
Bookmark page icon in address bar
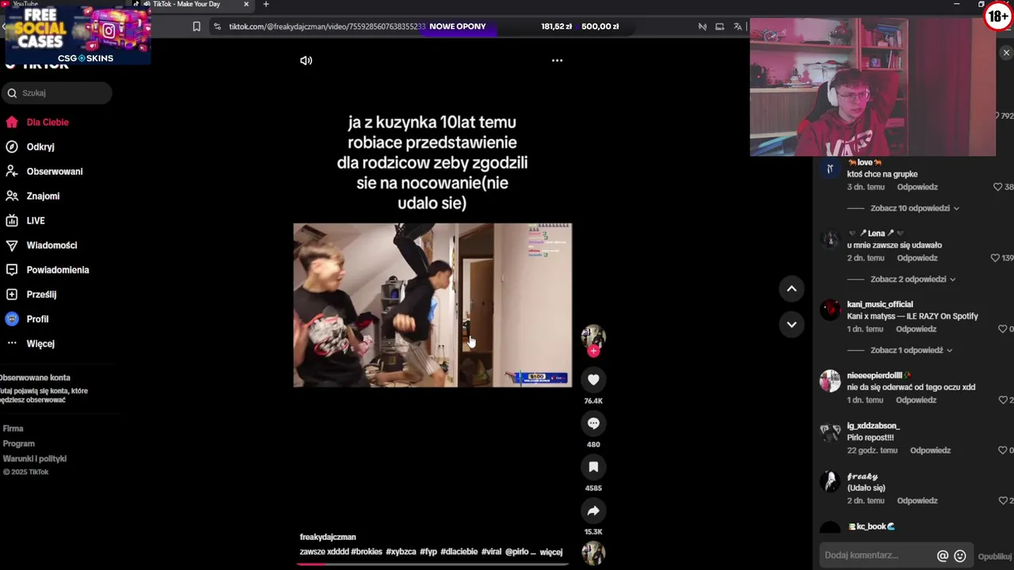(196, 26)
